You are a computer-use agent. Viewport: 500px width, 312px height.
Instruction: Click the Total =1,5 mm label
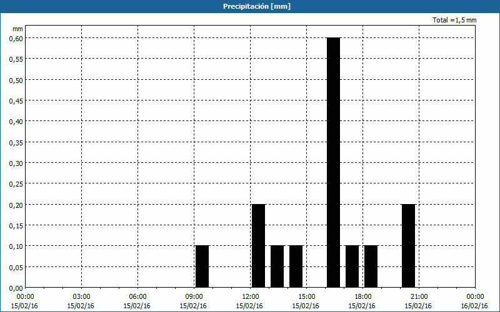(x=454, y=20)
